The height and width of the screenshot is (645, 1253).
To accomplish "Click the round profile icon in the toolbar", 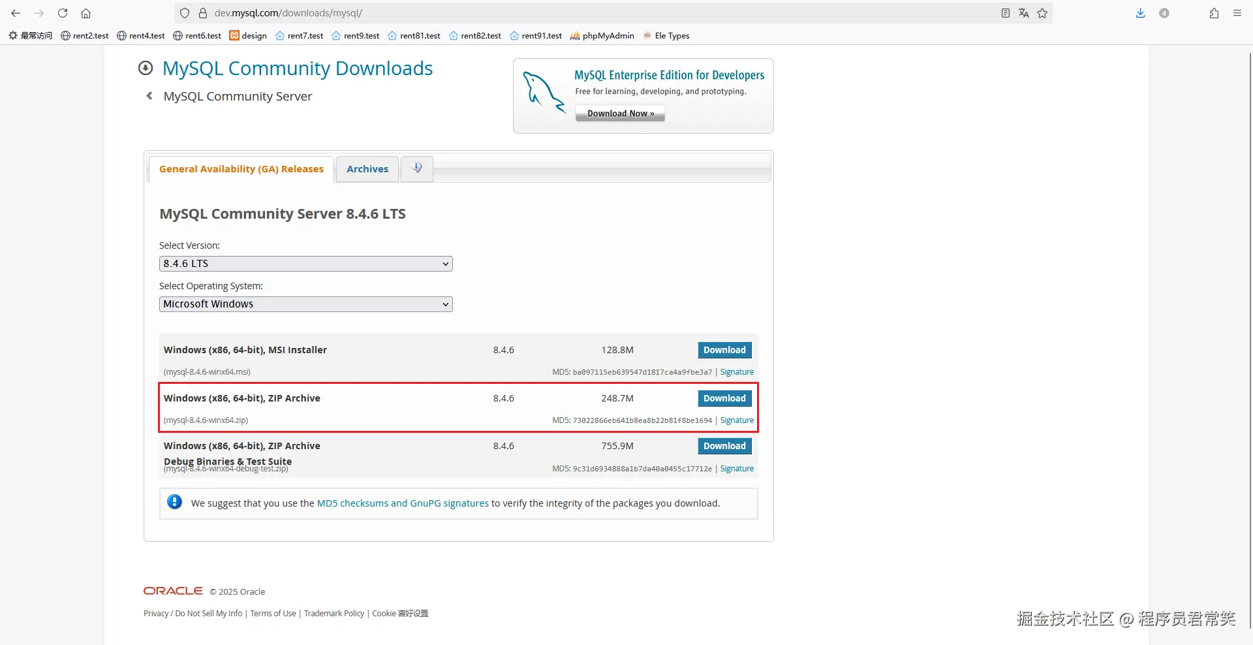I will (1164, 13).
